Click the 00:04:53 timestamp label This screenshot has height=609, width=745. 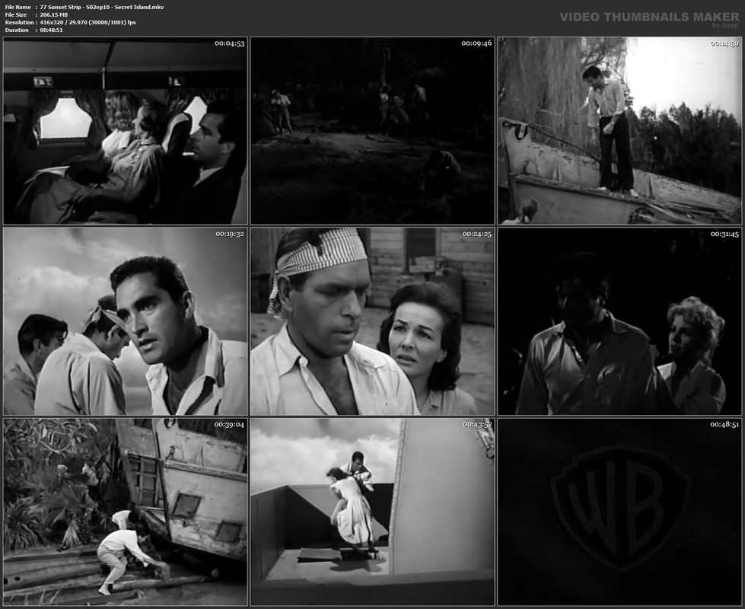coord(230,43)
